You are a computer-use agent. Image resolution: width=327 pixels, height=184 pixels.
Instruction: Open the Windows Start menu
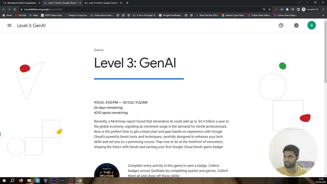[4, 181]
